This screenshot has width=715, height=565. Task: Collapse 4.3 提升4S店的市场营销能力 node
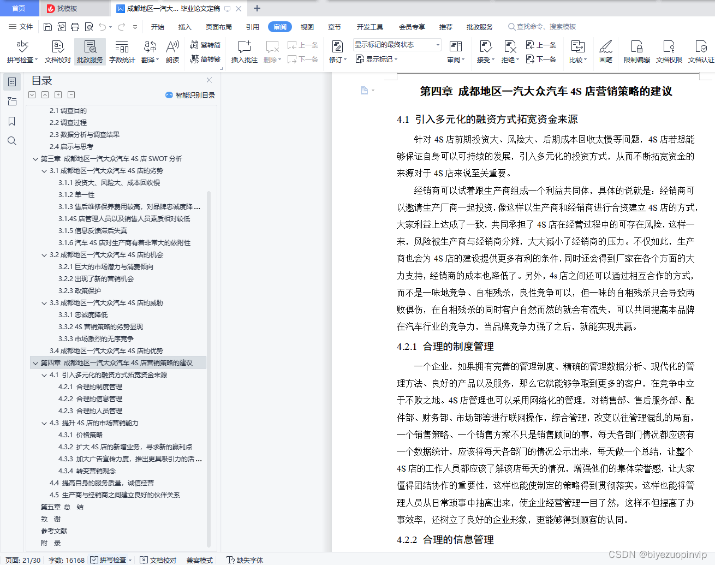click(44, 423)
